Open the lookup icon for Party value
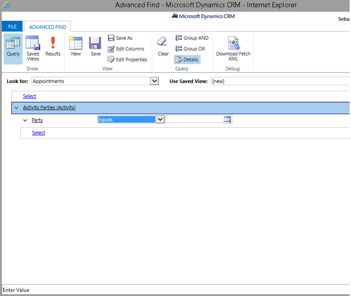This screenshot has height=296, width=351. point(227,120)
